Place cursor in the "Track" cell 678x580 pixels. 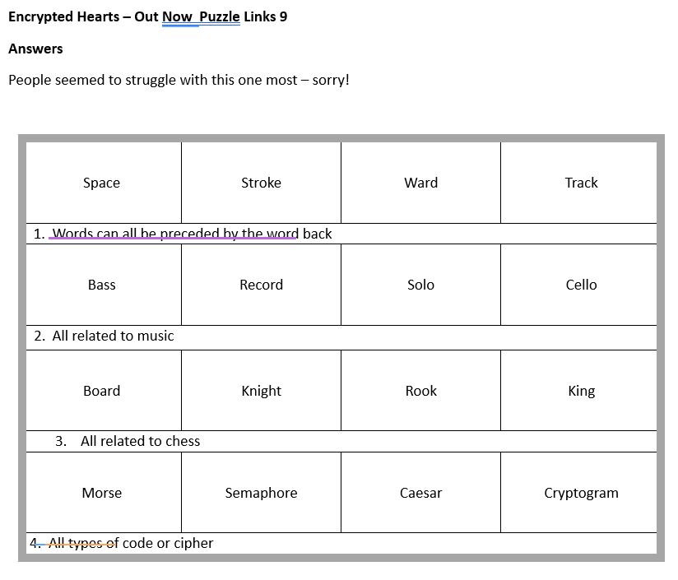click(x=581, y=183)
